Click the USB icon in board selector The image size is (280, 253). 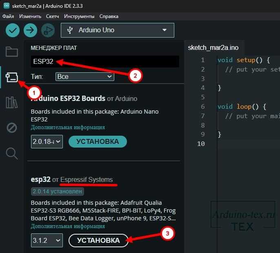[x=70, y=30]
